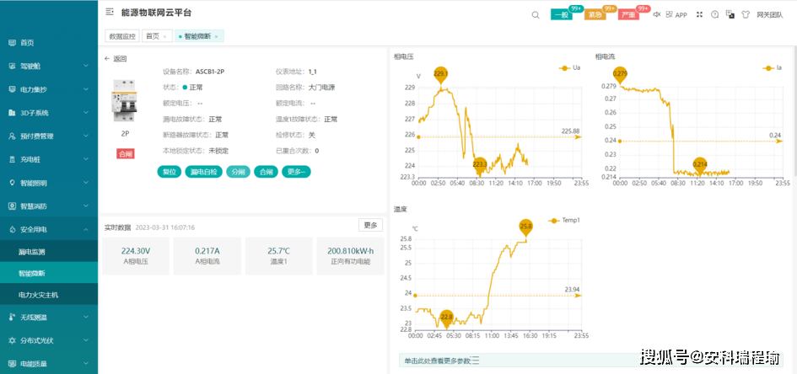The image size is (797, 374).
Task: Select the 智能微断 page tab
Action: pyautogui.click(x=197, y=36)
